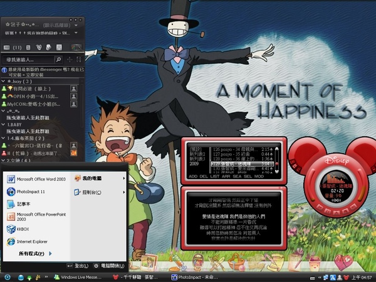
Task: Launch Microsoft Office PowerPoint 2003
Action: click(x=36, y=217)
